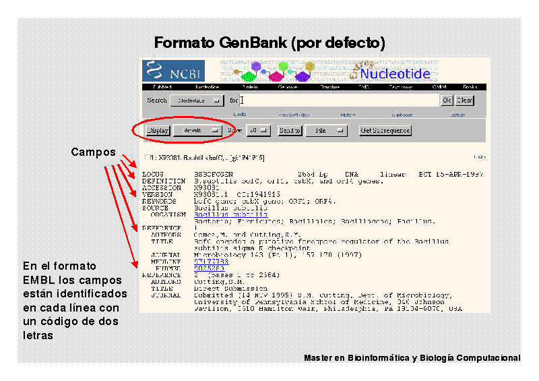
Task: Click in the search text field
Action: pyautogui.click(x=337, y=100)
